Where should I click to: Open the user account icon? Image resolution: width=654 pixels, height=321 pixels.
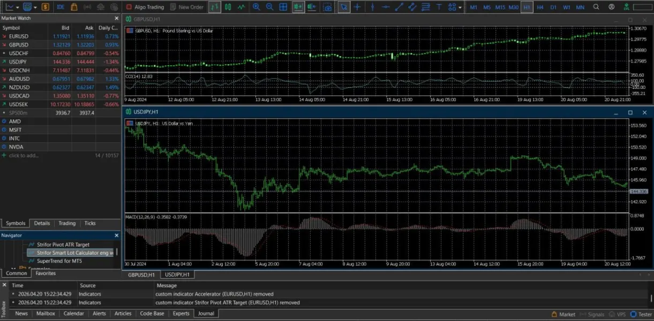pyautogui.click(x=612, y=7)
